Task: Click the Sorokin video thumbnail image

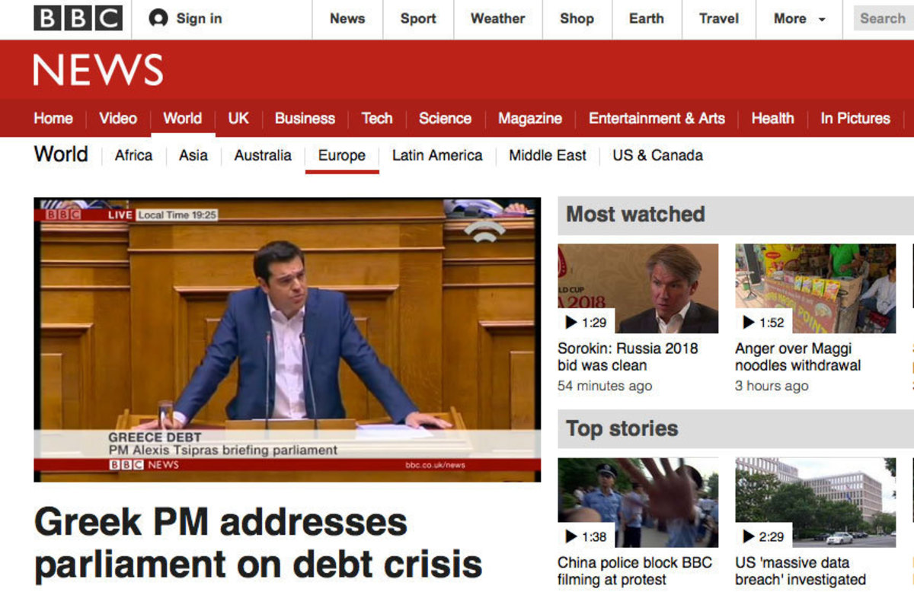Action: coord(638,288)
